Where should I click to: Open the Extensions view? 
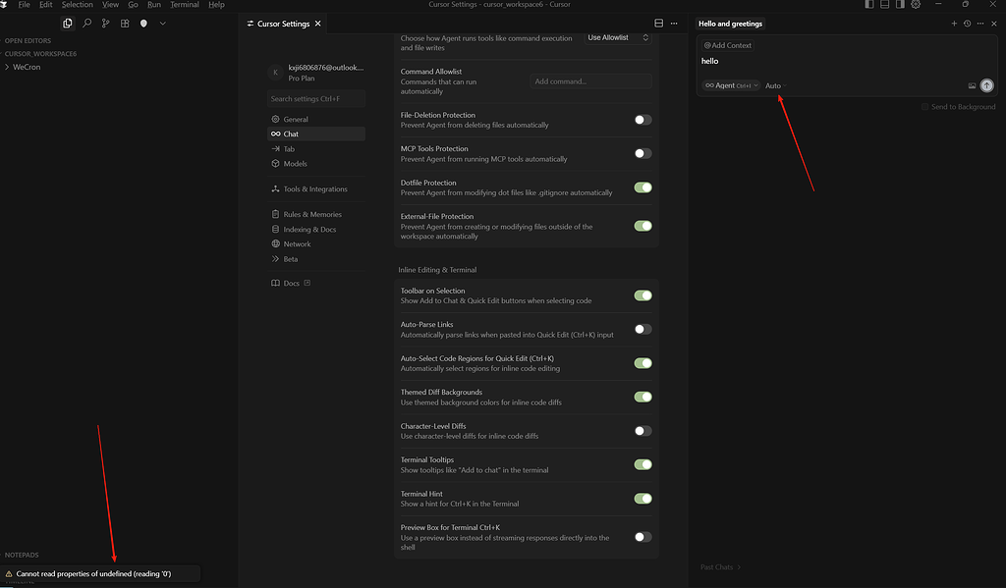coord(124,23)
